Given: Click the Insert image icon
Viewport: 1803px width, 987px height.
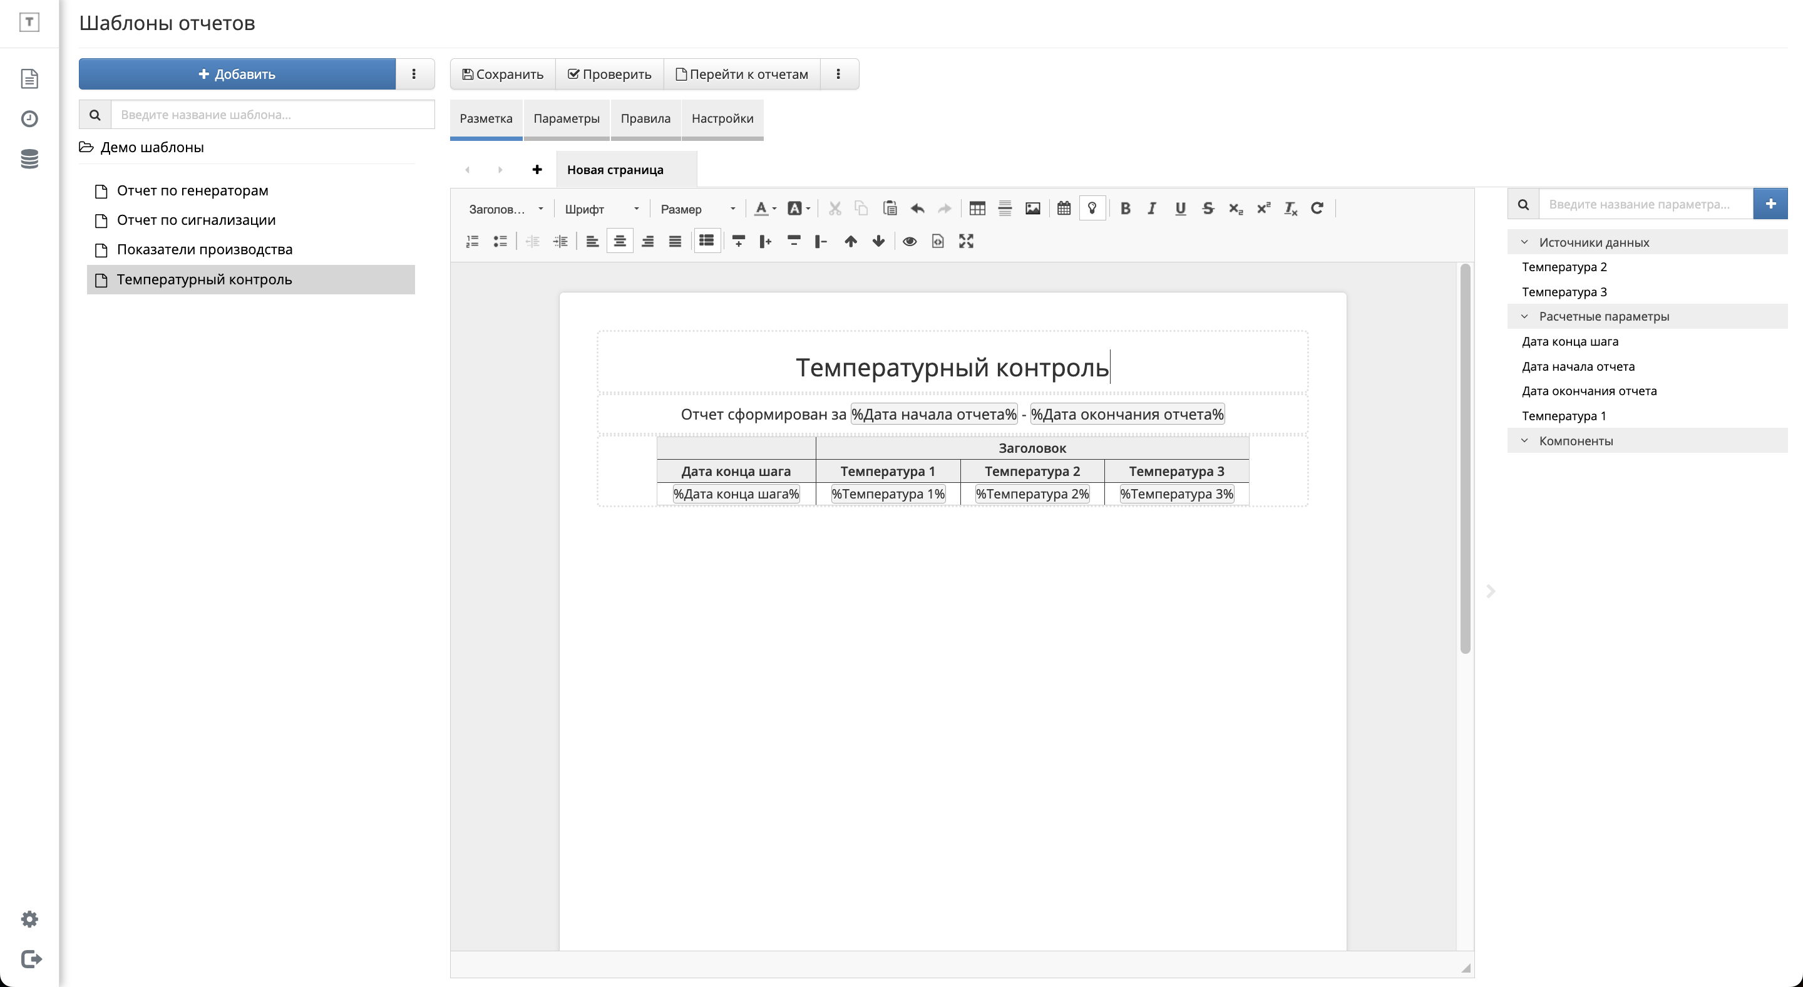Looking at the screenshot, I should pyautogui.click(x=1033, y=208).
